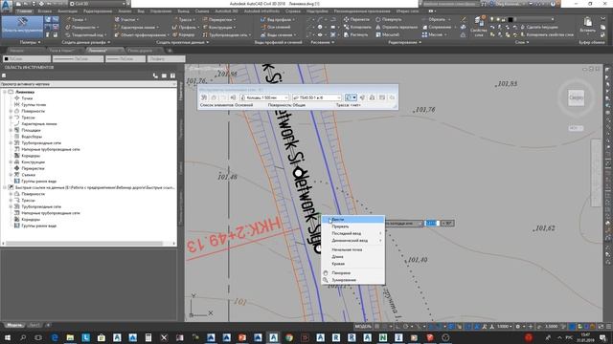Select Зумирование in the context menu
This screenshot has height=344, width=613.
(x=353, y=280)
